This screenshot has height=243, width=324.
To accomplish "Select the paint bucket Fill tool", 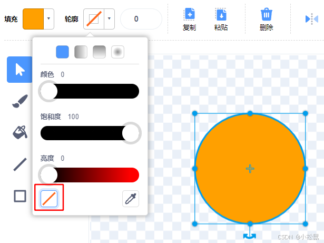I will tap(20, 132).
